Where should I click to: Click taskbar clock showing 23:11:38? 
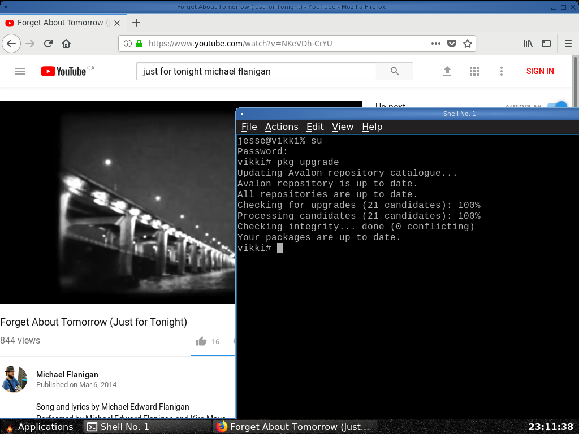pos(551,427)
